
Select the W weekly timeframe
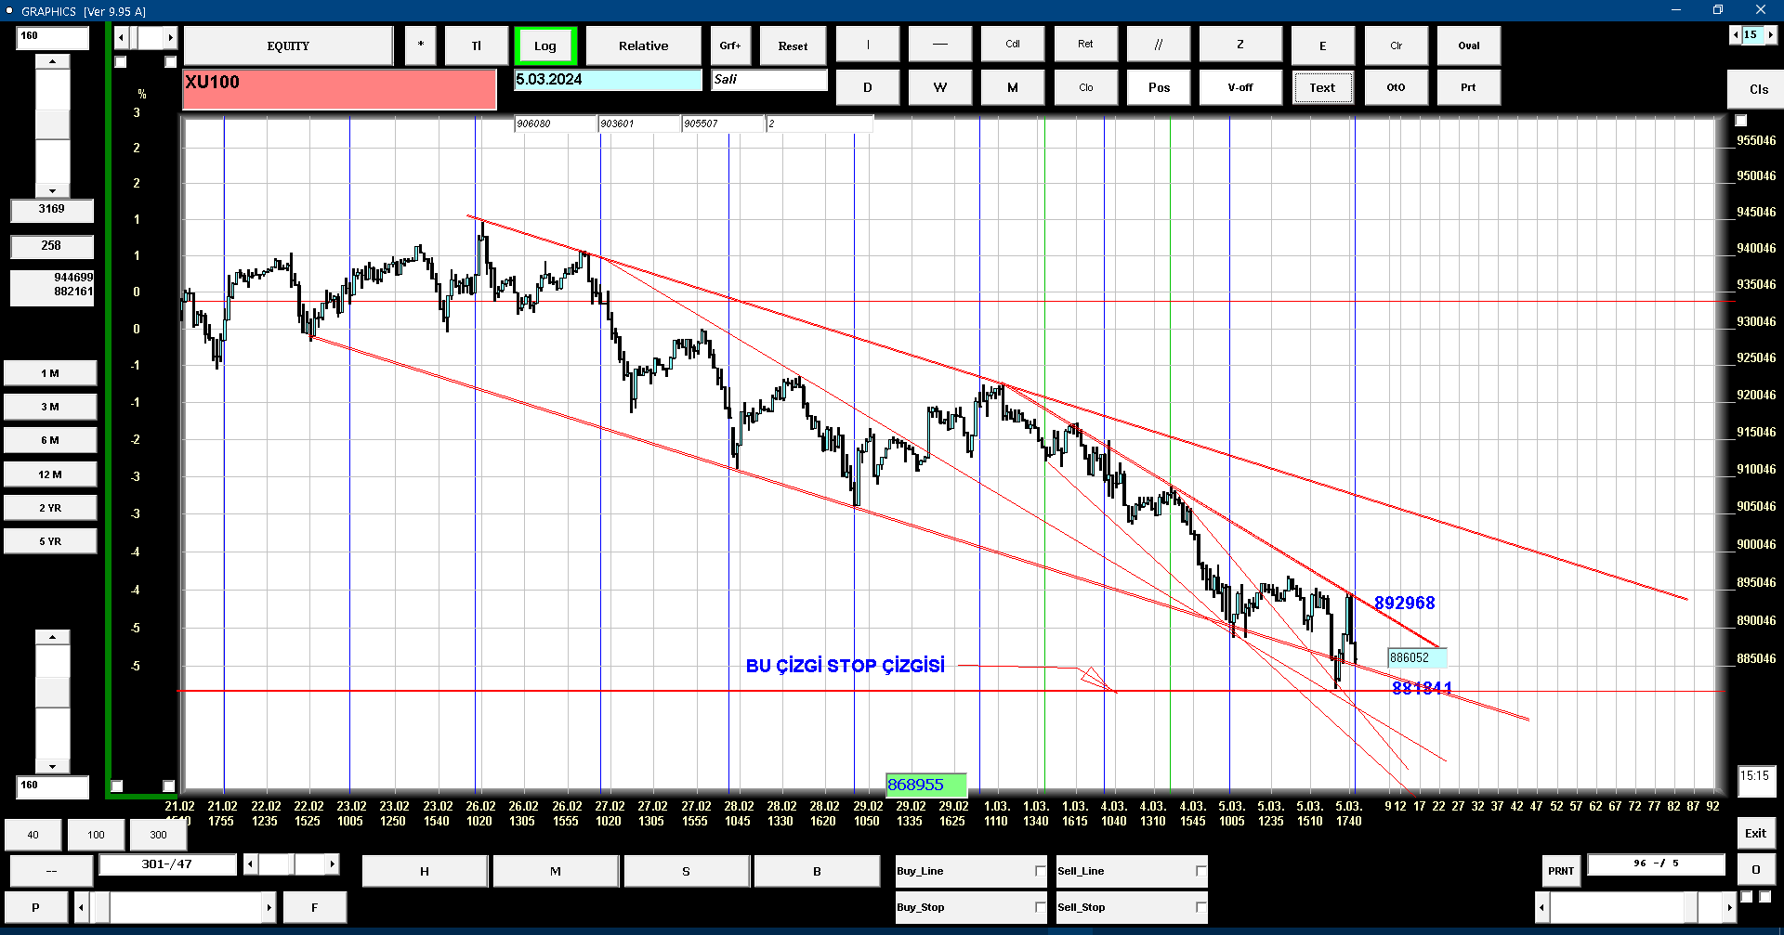[940, 87]
